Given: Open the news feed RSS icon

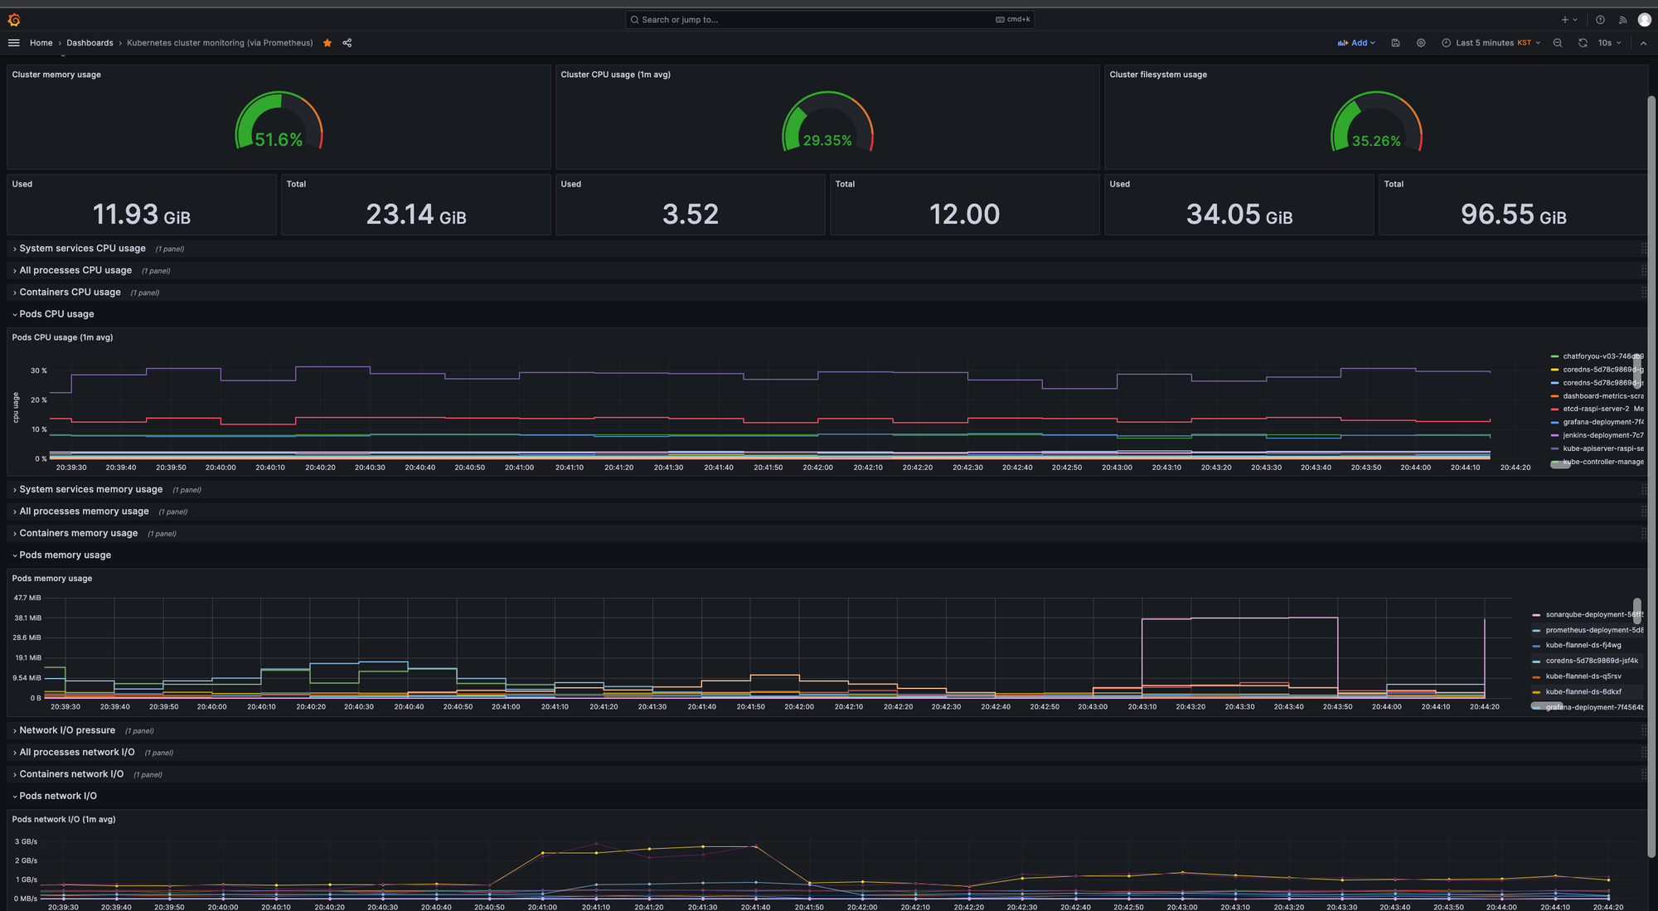Looking at the screenshot, I should point(1622,20).
